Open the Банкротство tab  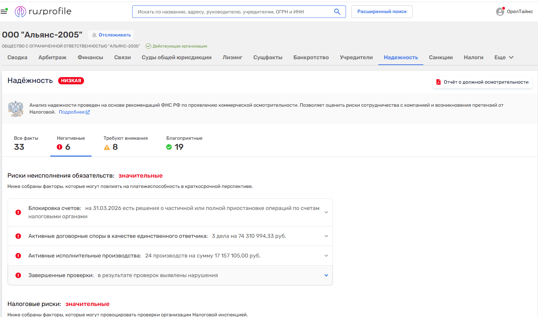tap(311, 57)
